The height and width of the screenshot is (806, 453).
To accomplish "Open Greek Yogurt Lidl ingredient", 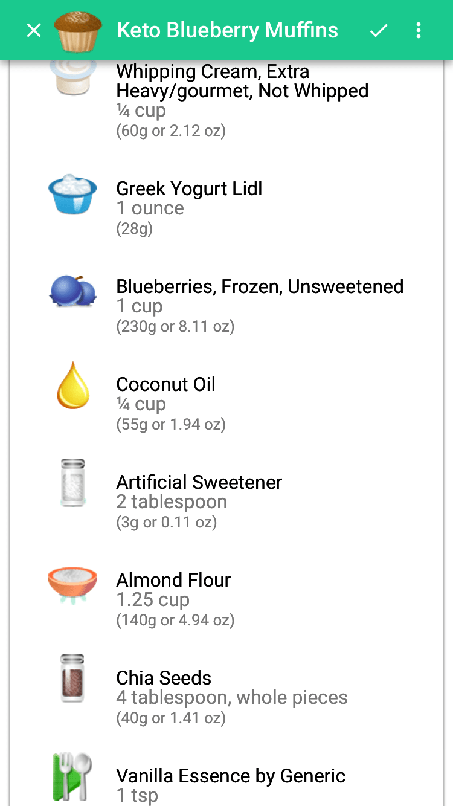I will coord(189,189).
